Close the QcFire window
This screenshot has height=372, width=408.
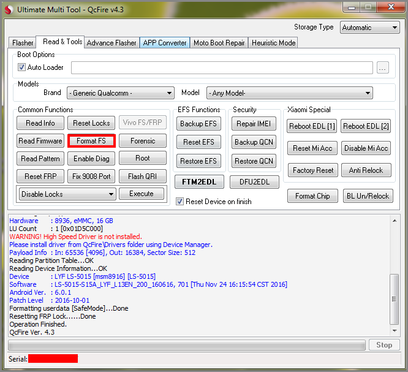[x=391, y=7]
